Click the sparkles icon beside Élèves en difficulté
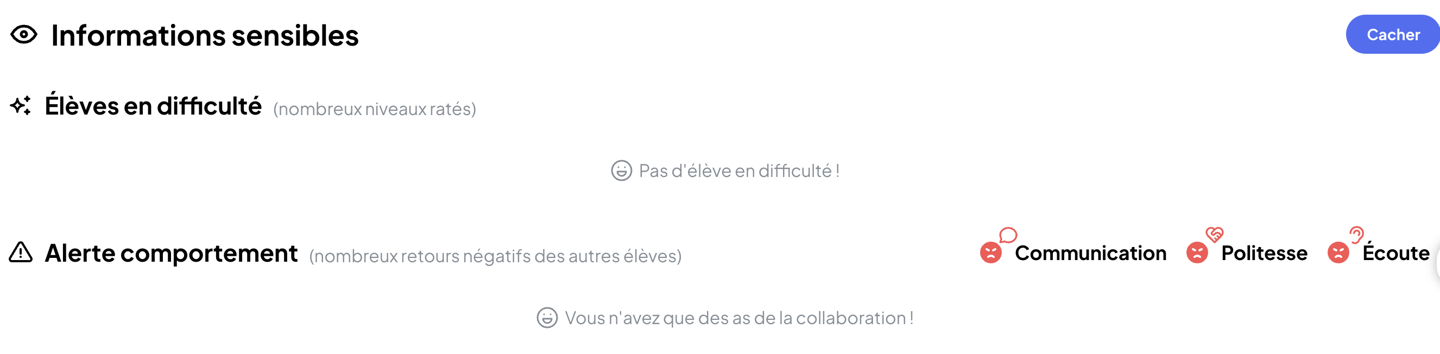Viewport: 1440px width, 354px height. tap(21, 105)
